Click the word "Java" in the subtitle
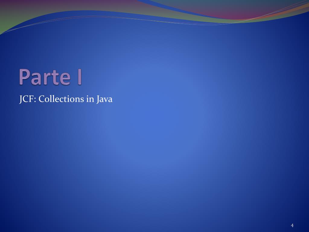 click(104, 99)
